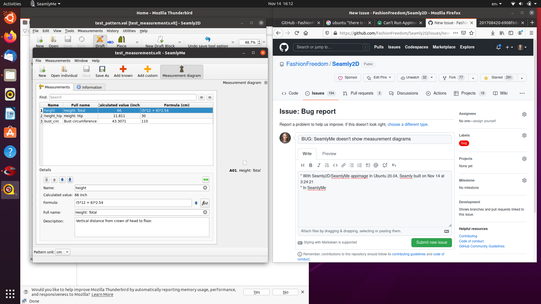Move measurement to top arrow icon
The height and width of the screenshot is (304, 541).
[46, 180]
